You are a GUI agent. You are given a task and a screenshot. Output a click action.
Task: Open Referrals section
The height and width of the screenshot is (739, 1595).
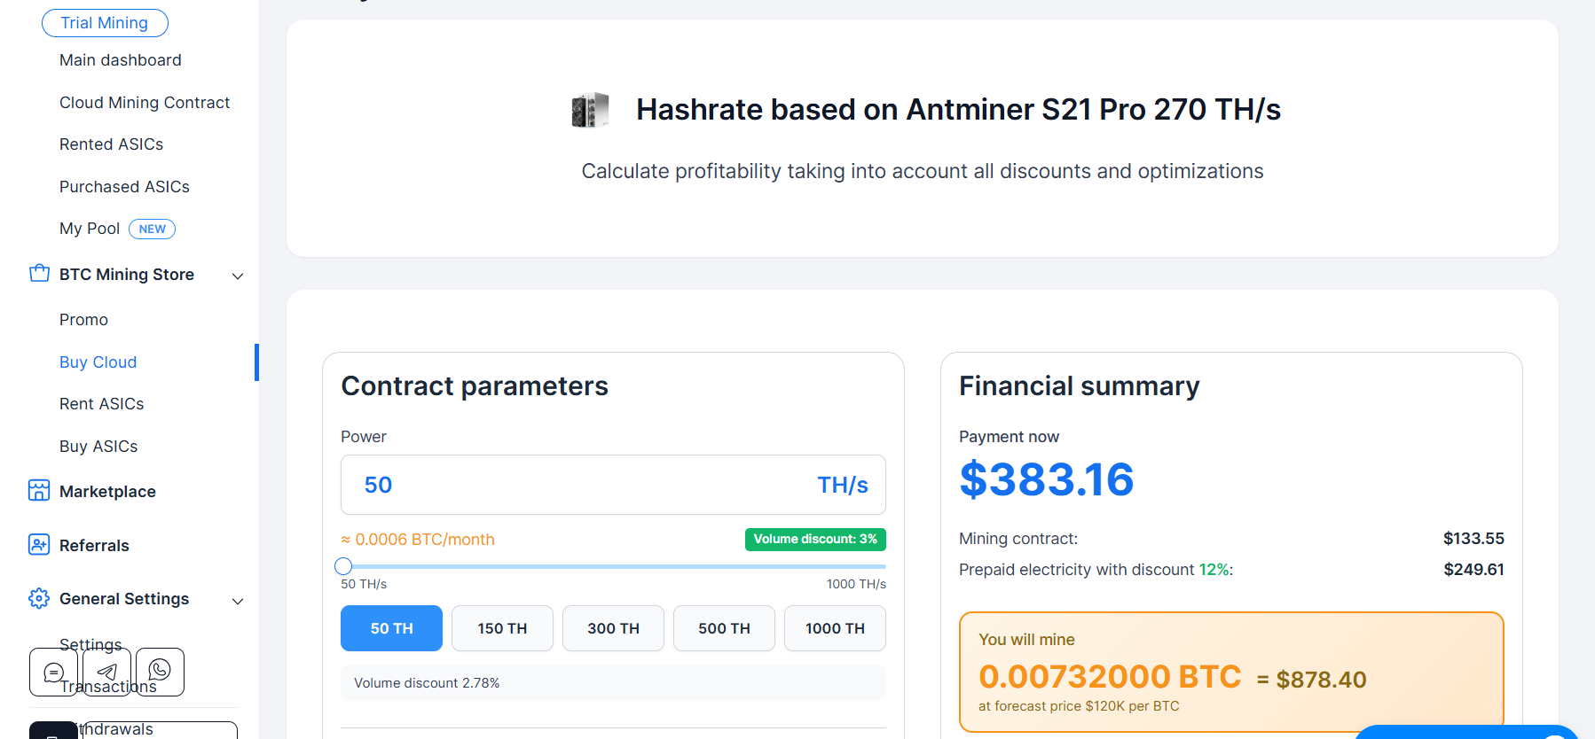tap(94, 546)
